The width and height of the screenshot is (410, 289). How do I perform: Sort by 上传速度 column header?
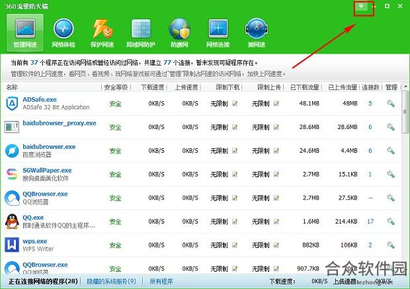[186, 87]
